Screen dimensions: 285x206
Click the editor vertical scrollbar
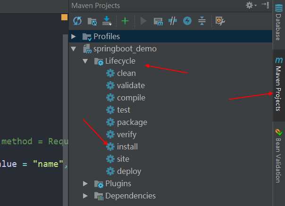pos(65,120)
